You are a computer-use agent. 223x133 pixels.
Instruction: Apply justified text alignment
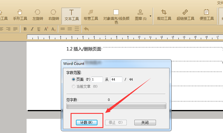[15, 29]
